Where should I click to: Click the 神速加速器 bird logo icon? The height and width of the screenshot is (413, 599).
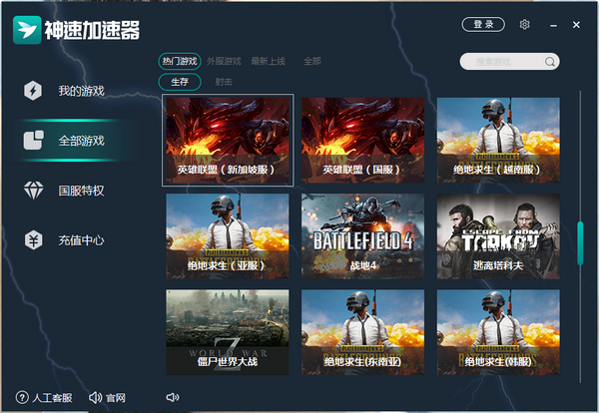click(27, 30)
